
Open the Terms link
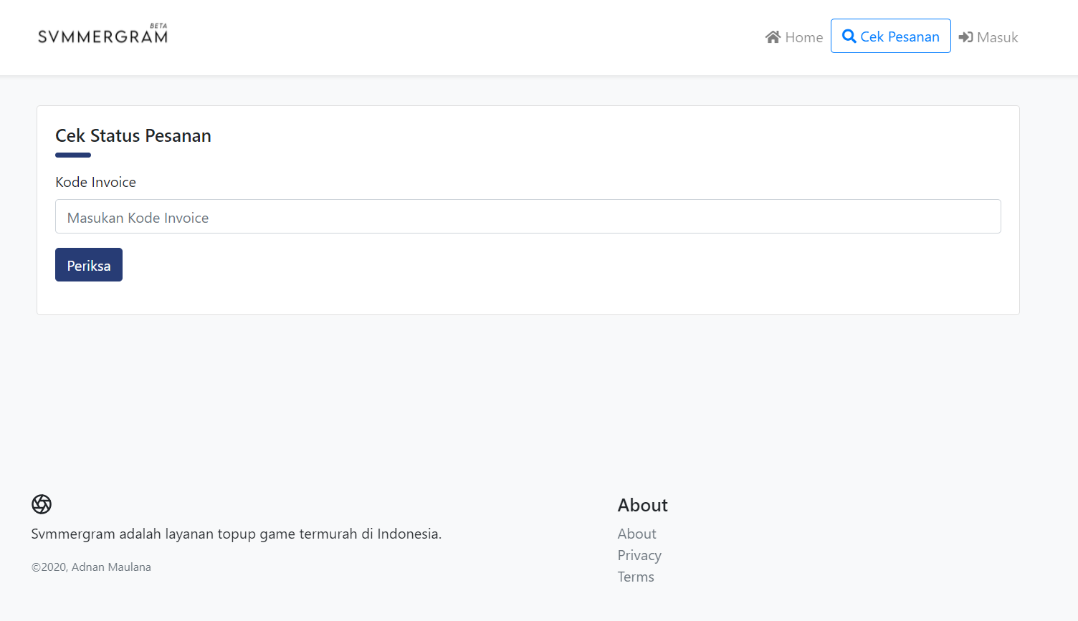pos(635,576)
